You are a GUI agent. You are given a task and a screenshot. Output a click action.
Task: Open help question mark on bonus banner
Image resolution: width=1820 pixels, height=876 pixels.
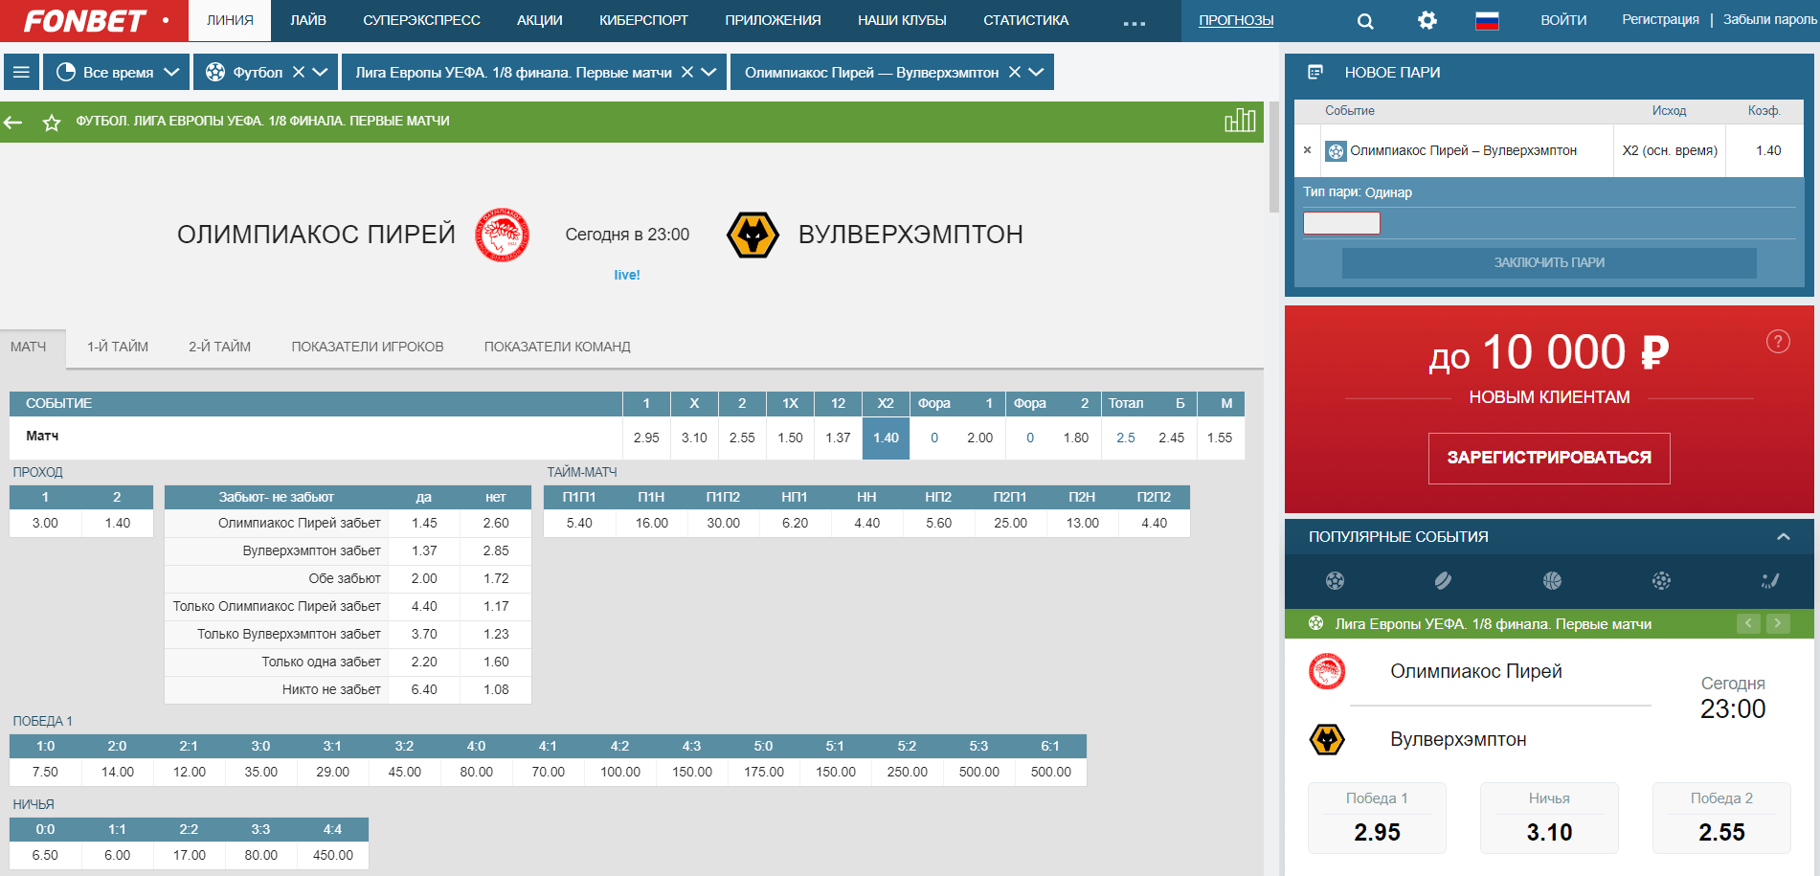tap(1778, 341)
